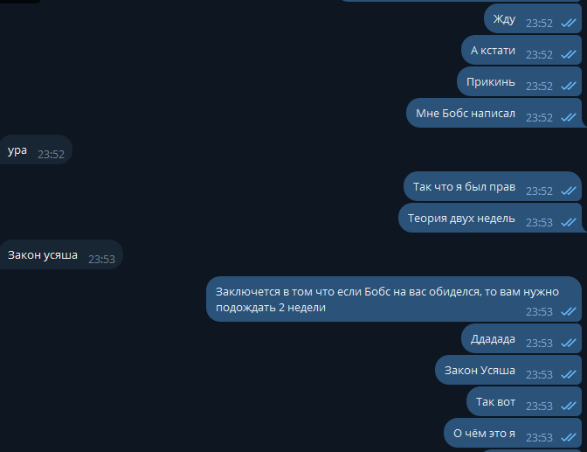Screen dimensions: 587x452
Task: Click the "Так вот" message bubble
Action: coord(524,401)
